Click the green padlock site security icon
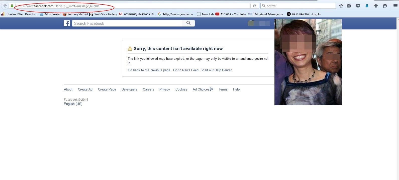The width and height of the screenshot is (399, 180). coord(12,6)
